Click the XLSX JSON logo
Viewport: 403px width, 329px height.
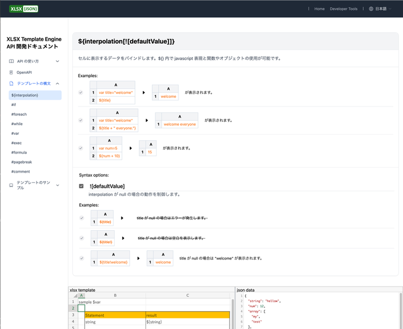(24, 8)
